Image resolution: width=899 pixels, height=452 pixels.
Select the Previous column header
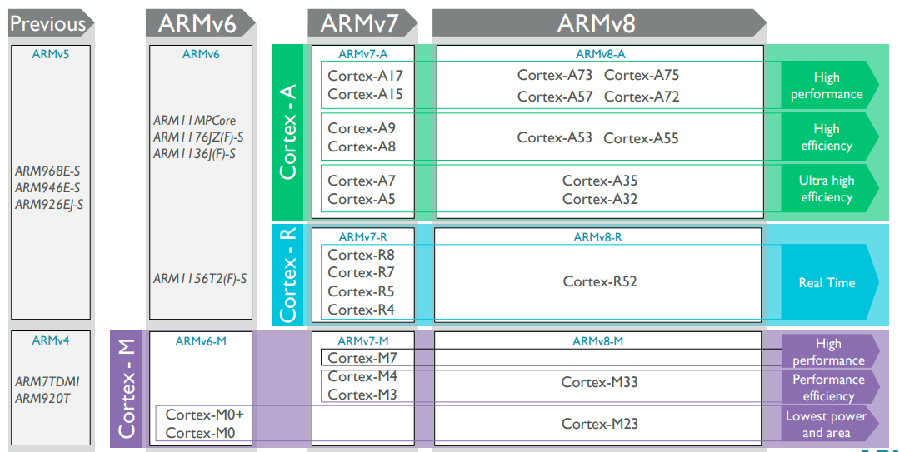[51, 23]
